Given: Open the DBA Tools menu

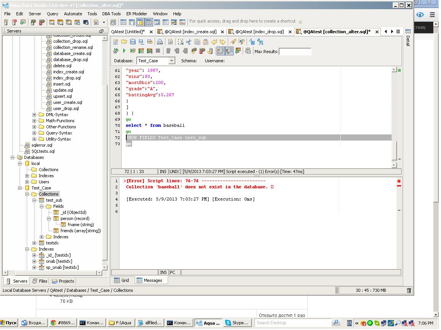Looking at the screenshot, I should point(111,14).
